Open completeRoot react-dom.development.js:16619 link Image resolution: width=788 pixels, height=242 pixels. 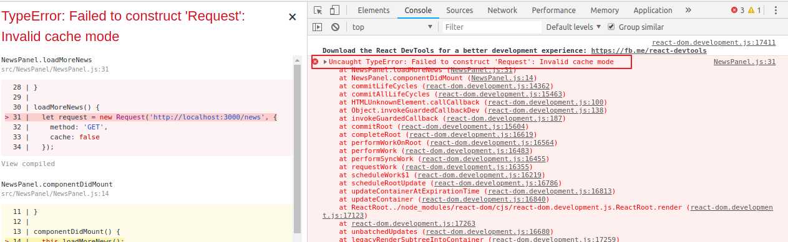click(x=472, y=134)
